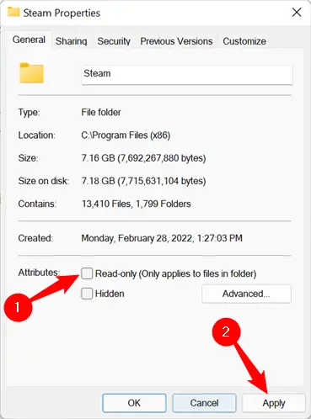This screenshot has width=311, height=419.
Task: Click the large Steam folder icon
Action: (31, 73)
